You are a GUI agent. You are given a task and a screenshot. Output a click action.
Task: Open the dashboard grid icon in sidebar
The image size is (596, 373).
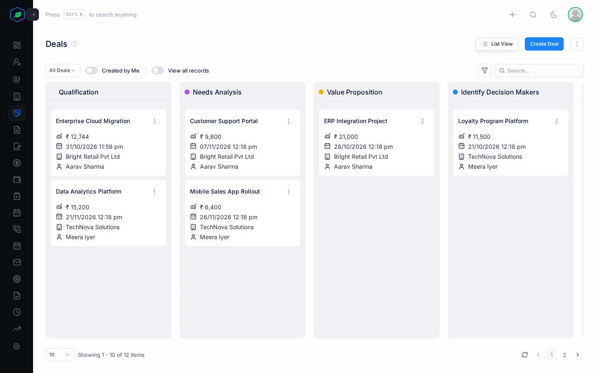pyautogui.click(x=17, y=45)
